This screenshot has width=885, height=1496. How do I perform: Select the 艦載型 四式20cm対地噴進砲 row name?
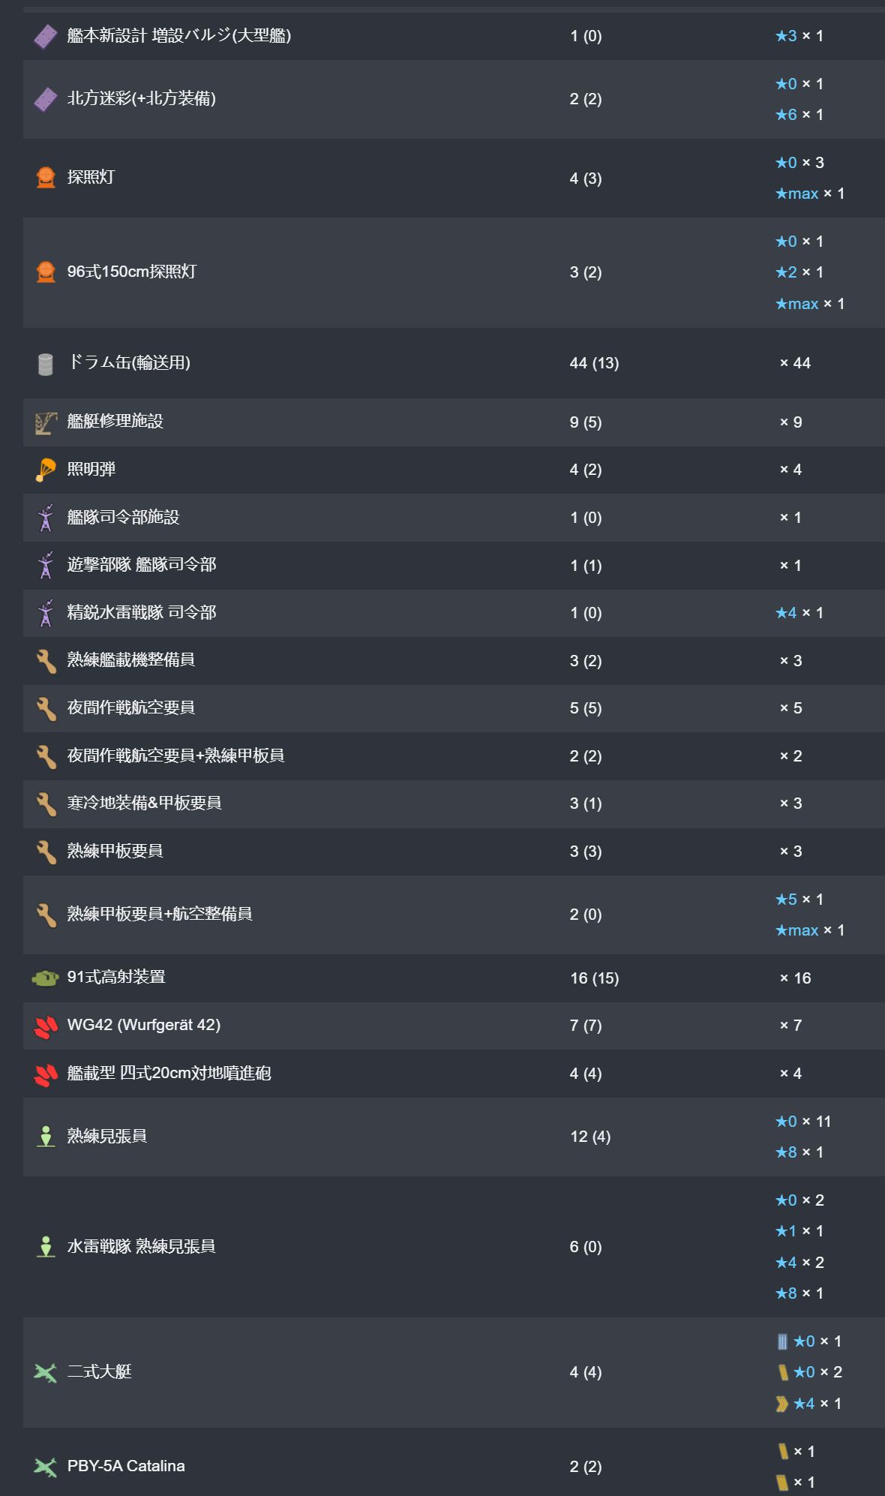(x=169, y=1074)
